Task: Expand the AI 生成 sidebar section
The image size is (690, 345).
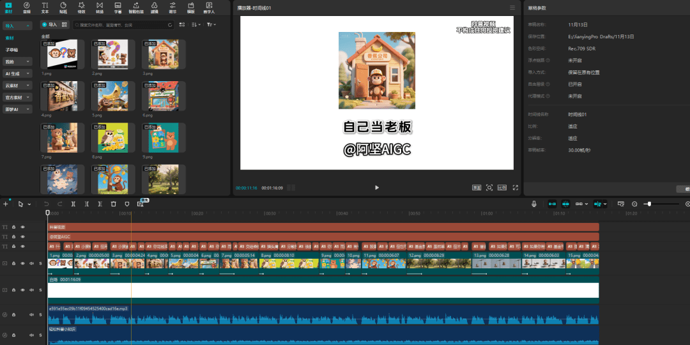Action: pyautogui.click(x=18, y=73)
